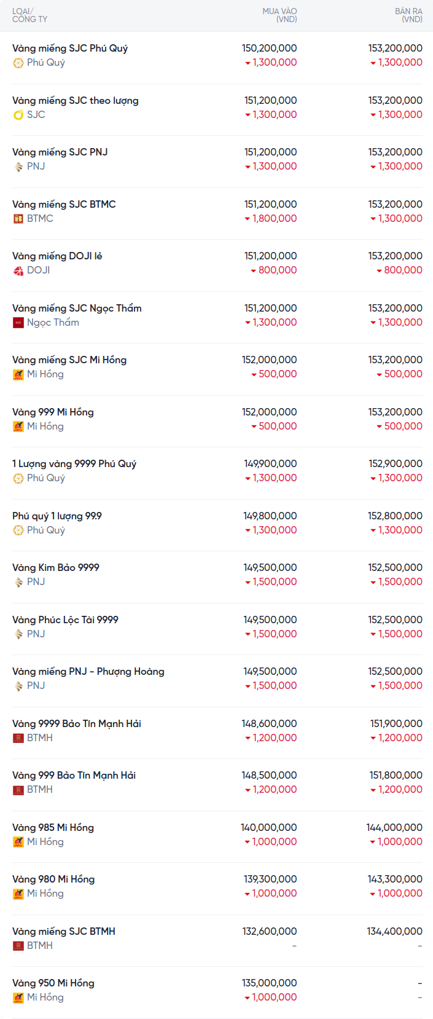Viewport: 433px width, 1019px height.
Task: Click PNJ logo under Vàng Kim Bảo 9999
Action: (18, 582)
